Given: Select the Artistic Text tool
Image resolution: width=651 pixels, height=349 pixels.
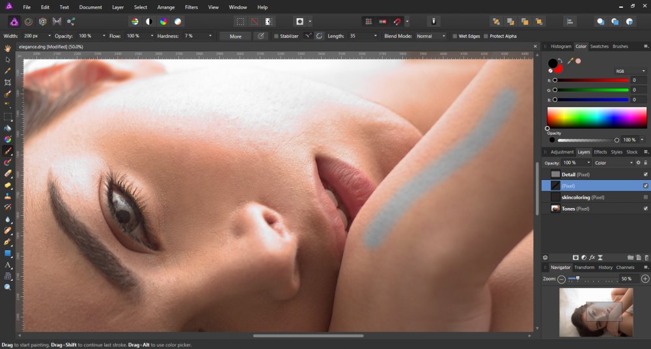Looking at the screenshot, I should (8, 265).
